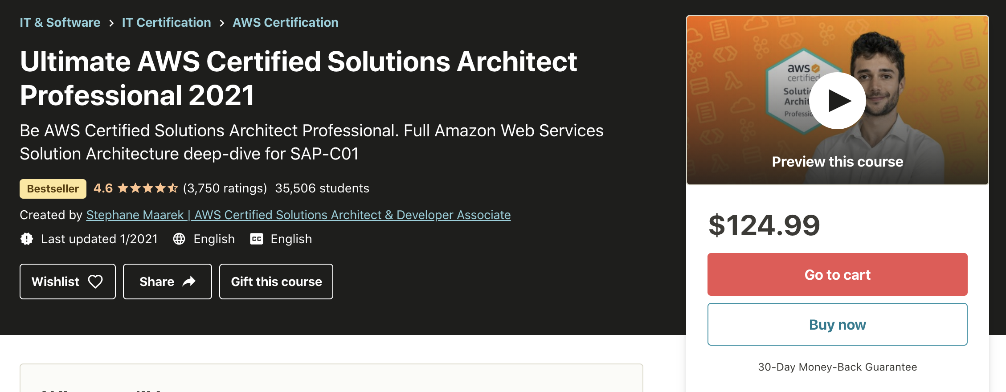The height and width of the screenshot is (392, 1006).
Task: Click the Share button
Action: (x=168, y=282)
